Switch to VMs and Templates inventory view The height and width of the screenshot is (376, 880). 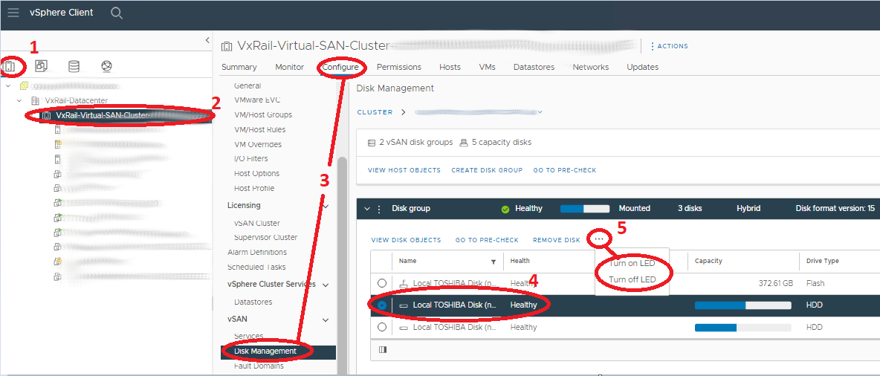point(41,66)
